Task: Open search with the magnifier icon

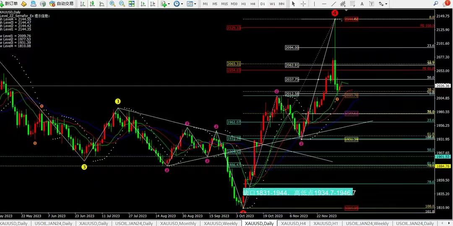Action: (x=437, y=3)
